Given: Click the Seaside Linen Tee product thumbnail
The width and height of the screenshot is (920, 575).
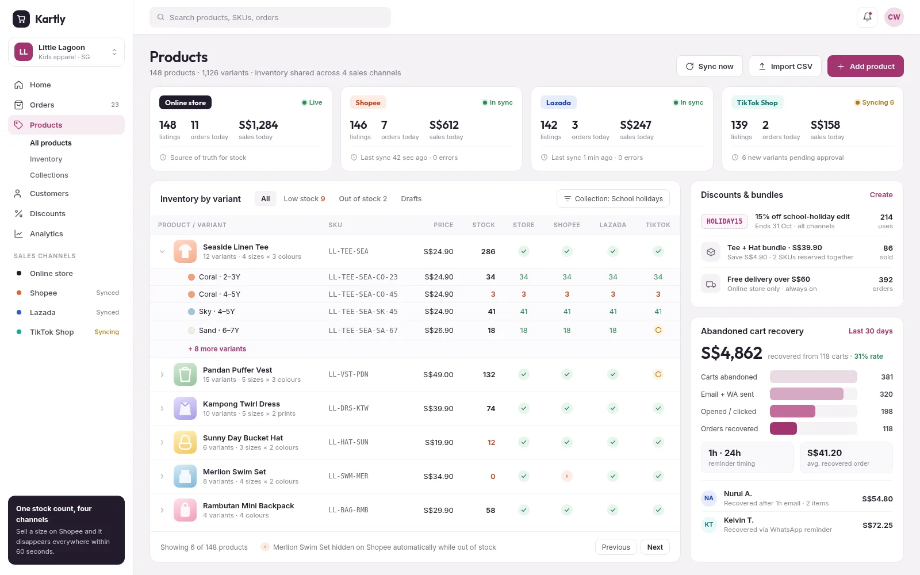Looking at the screenshot, I should pyautogui.click(x=185, y=251).
